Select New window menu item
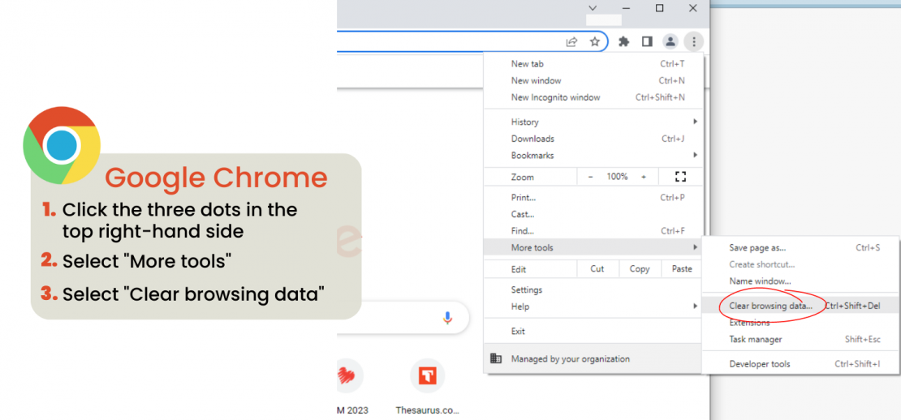Screen dimensions: 901x420 coord(593,80)
